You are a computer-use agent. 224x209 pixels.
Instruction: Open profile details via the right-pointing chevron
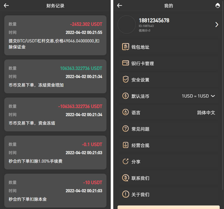click(x=217, y=24)
